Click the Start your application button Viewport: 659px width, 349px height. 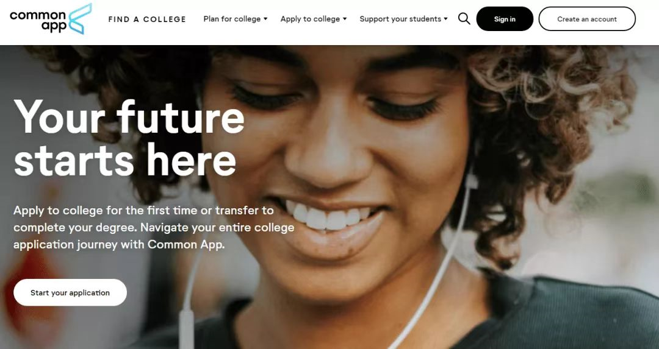70,293
